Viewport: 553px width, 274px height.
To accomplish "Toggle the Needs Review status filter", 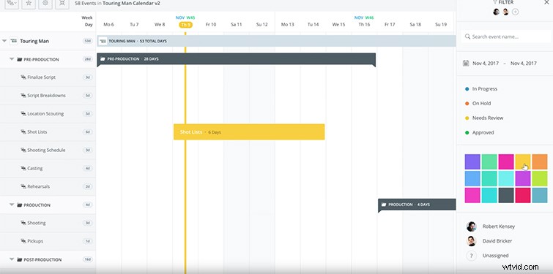I will pyautogui.click(x=484, y=118).
